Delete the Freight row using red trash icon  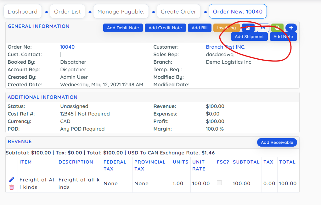tap(12, 187)
